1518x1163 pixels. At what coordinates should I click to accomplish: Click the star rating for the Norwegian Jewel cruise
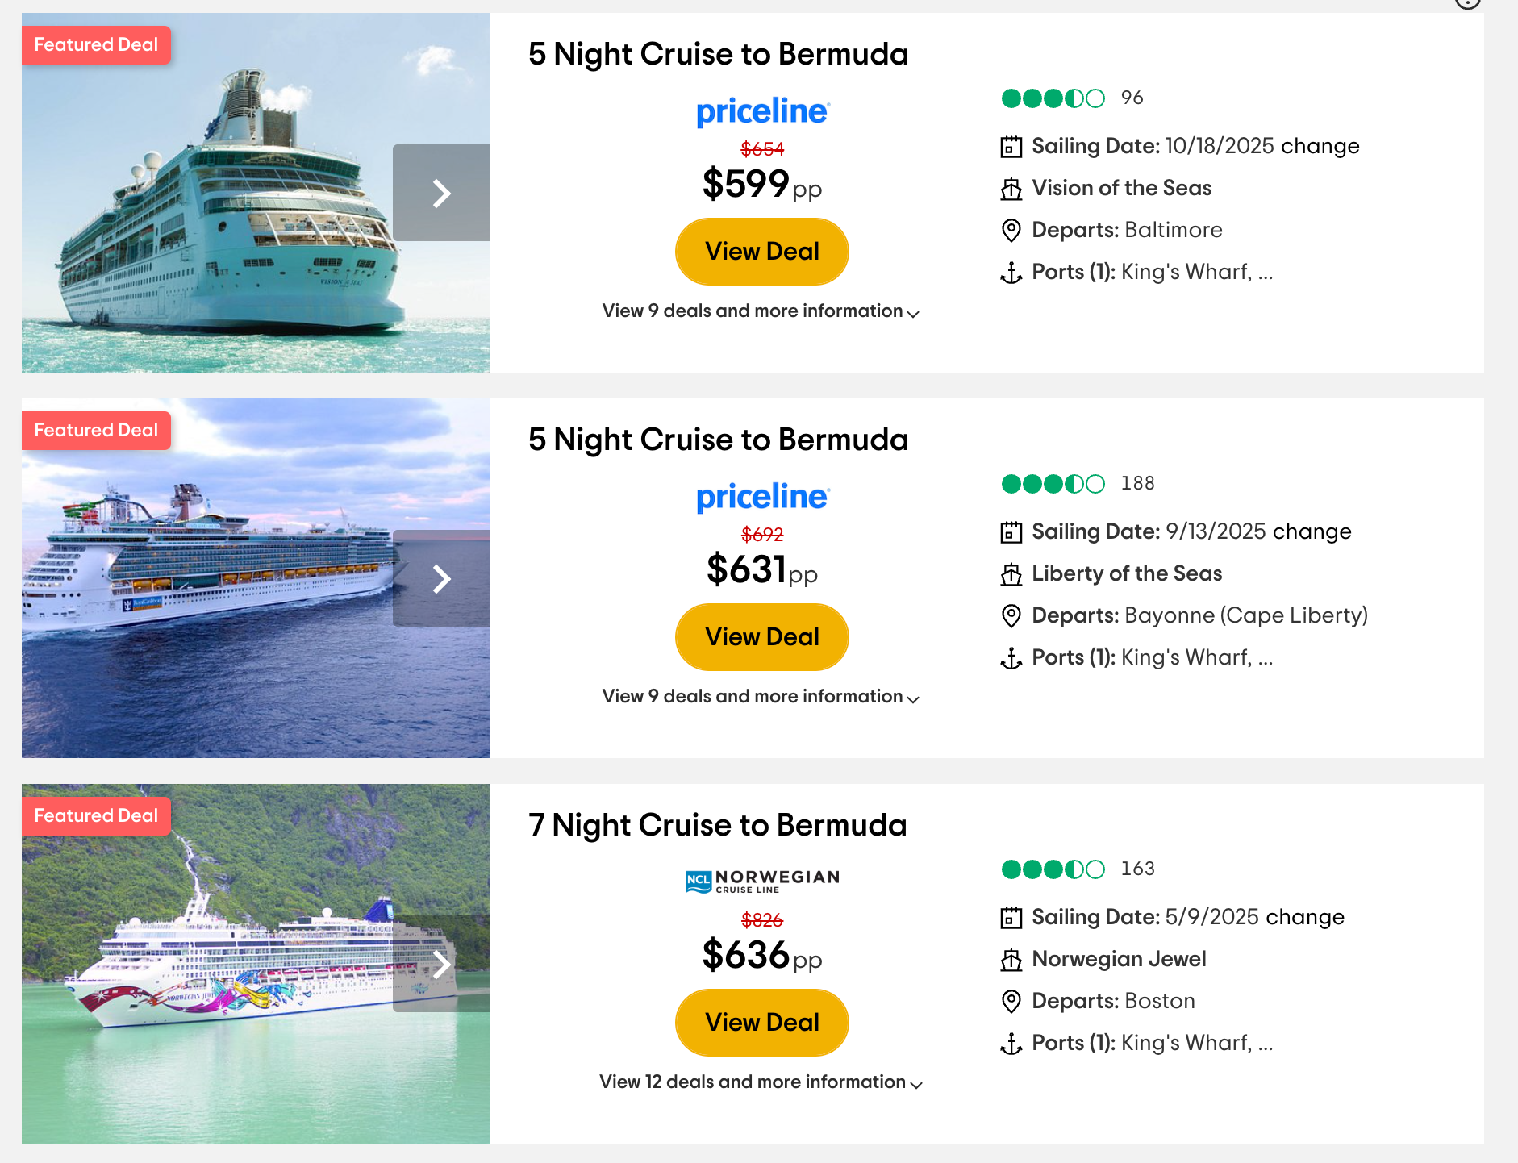click(x=1053, y=869)
